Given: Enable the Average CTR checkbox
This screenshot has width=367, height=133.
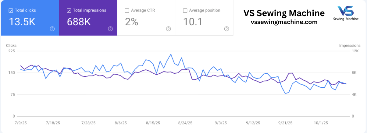Looking at the screenshot, I should point(127,11).
